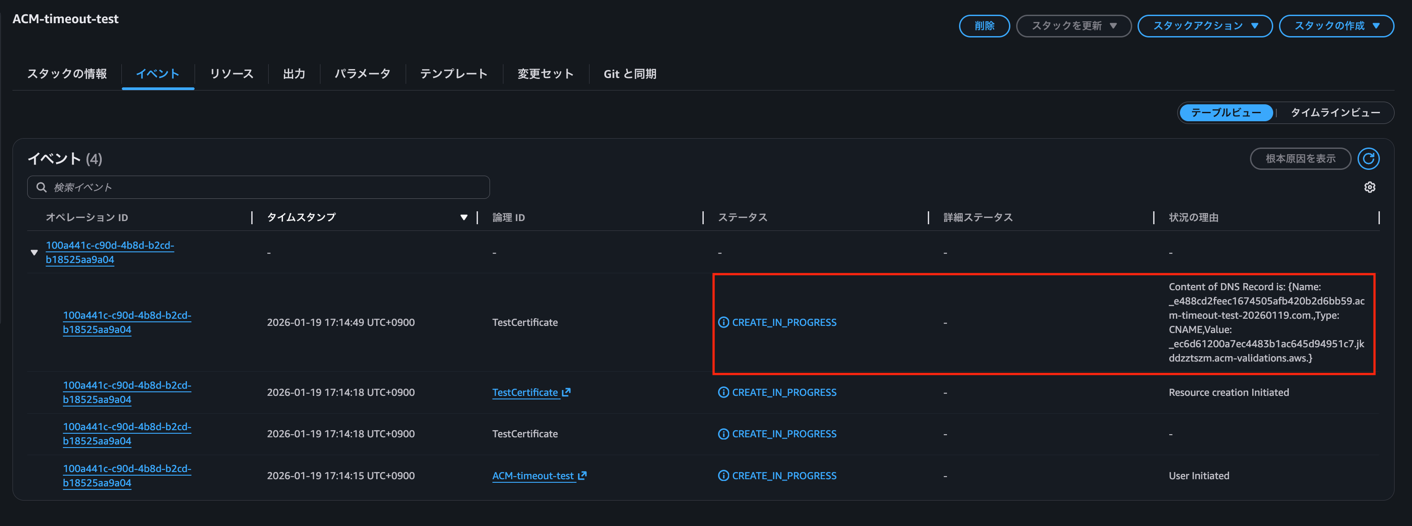Click the external link icon next to the TestCertificate link
Image resolution: width=1412 pixels, height=526 pixels.
pos(566,392)
